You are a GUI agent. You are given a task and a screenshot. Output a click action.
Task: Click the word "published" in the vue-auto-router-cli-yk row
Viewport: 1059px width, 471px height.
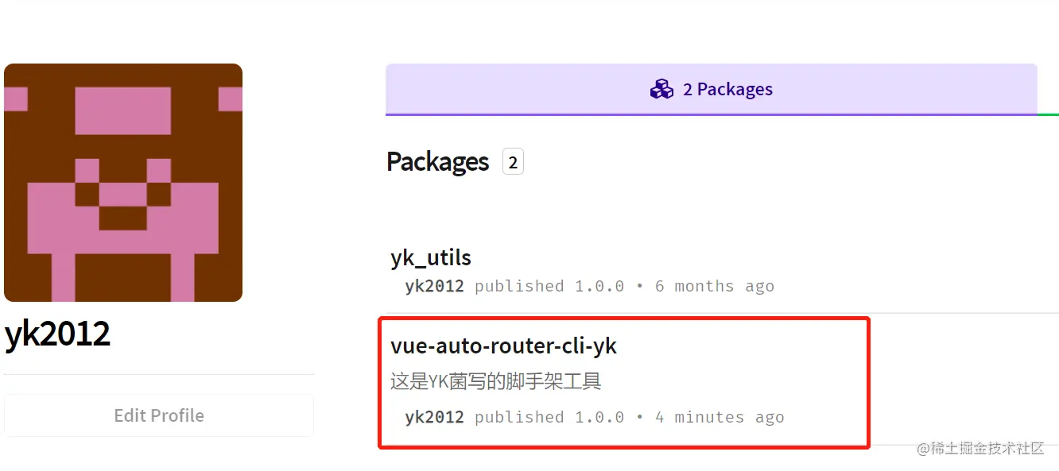pyautogui.click(x=519, y=417)
